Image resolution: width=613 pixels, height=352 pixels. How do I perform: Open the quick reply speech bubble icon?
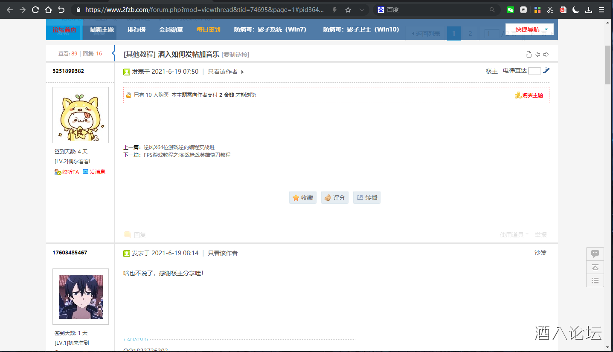(595, 254)
